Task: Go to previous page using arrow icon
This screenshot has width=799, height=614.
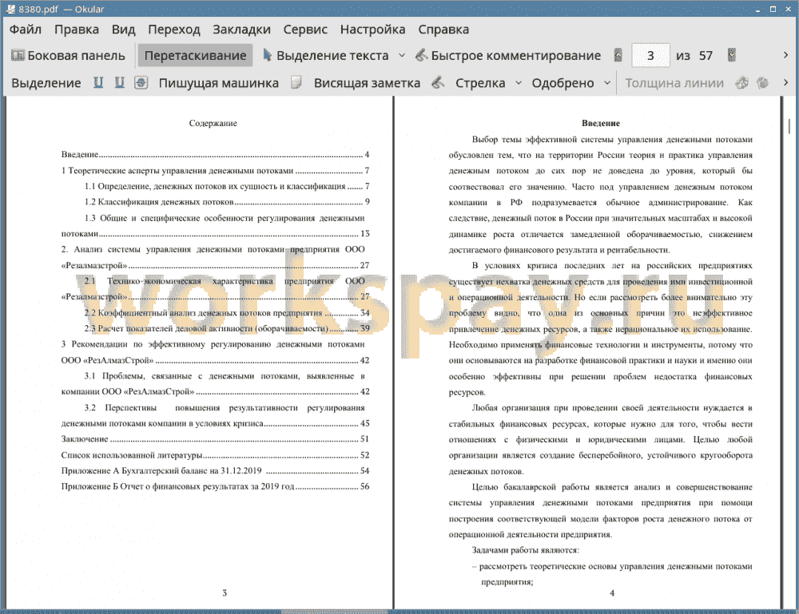Action: (618, 55)
